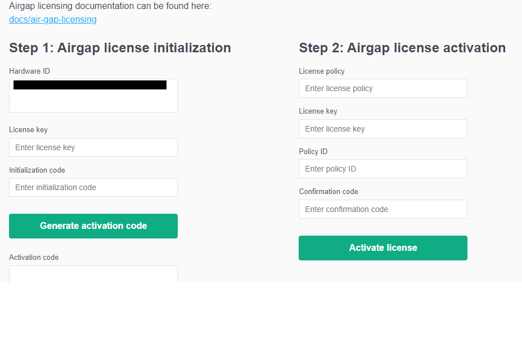Click the Policy ID label text
The image size is (522, 356).
pyautogui.click(x=313, y=152)
